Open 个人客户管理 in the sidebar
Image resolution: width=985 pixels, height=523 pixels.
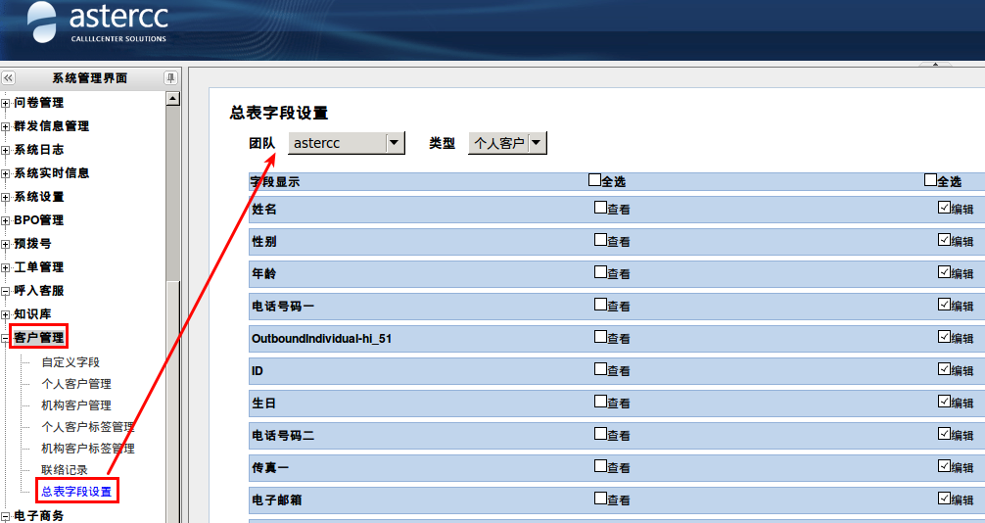coord(75,384)
